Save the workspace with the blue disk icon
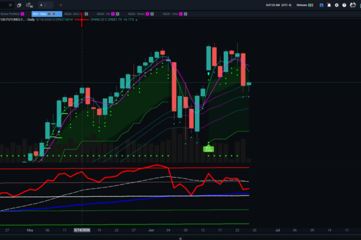 click(x=321, y=5)
